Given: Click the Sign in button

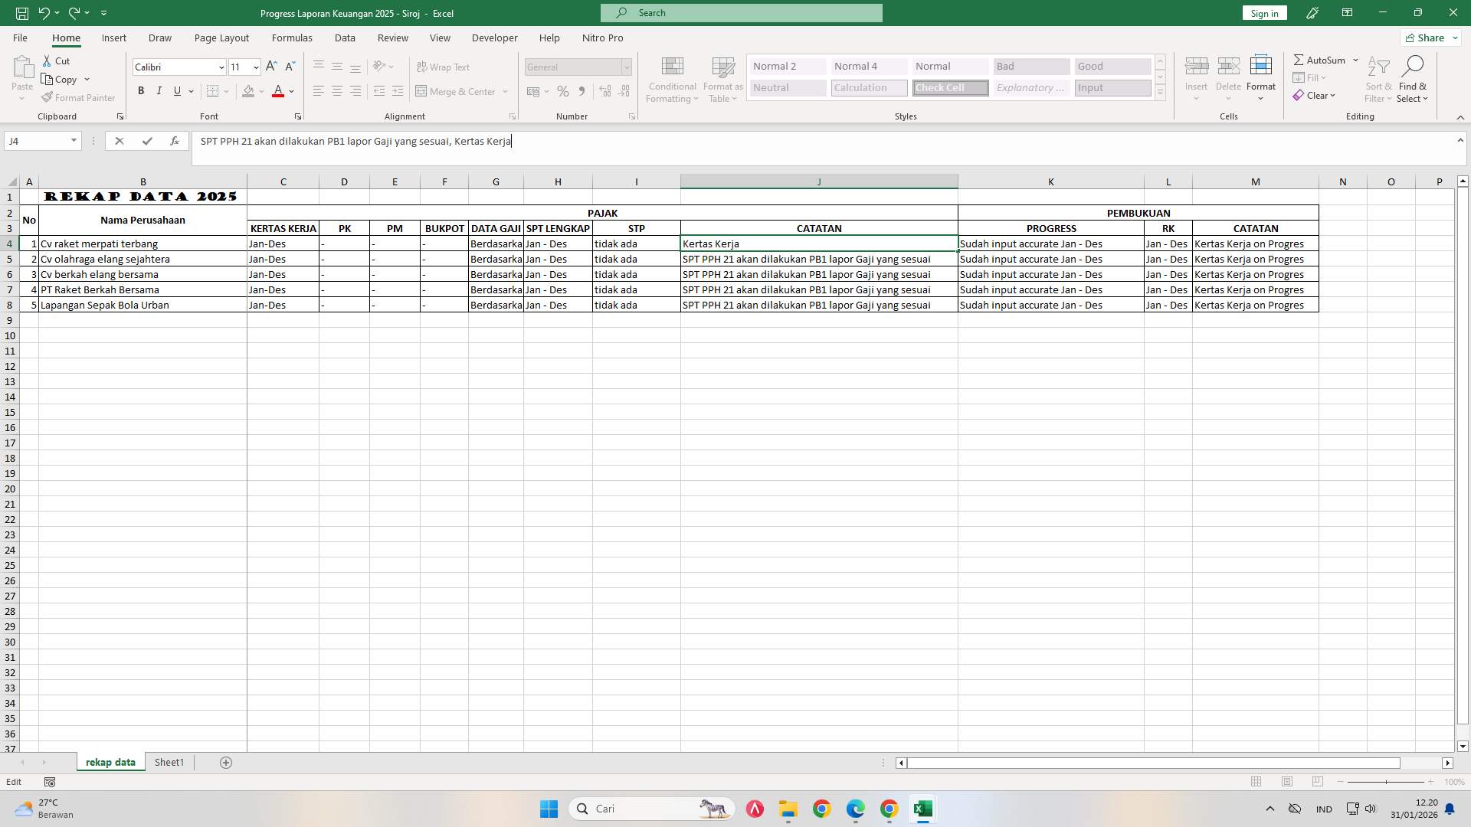Looking at the screenshot, I should tap(1263, 12).
